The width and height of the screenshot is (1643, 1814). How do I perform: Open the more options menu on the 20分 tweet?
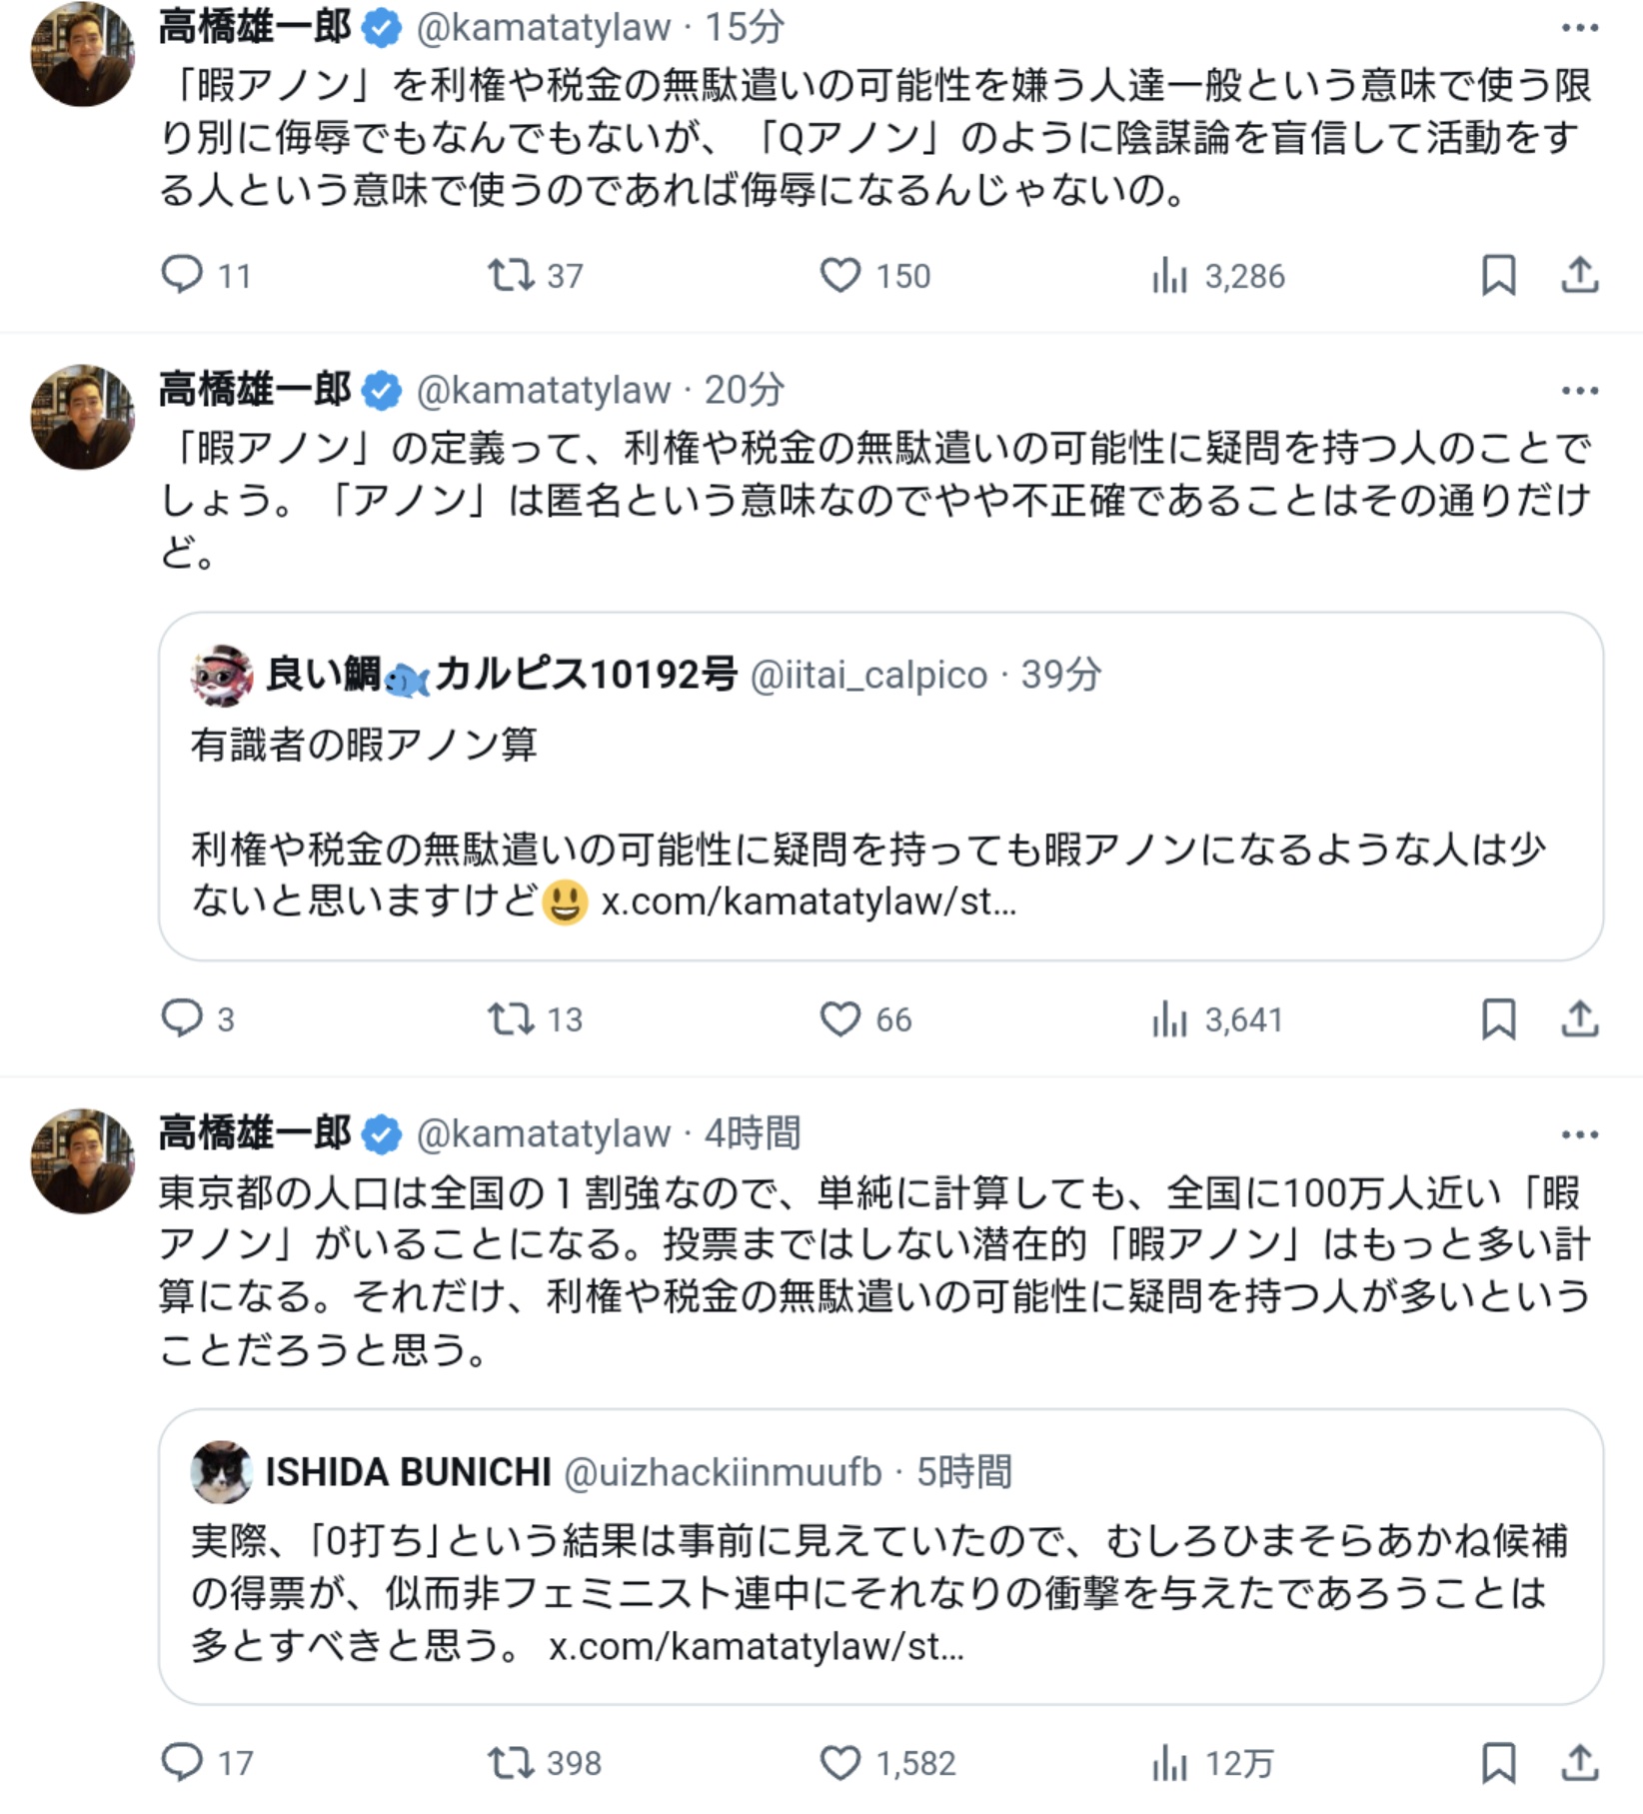tap(1579, 391)
